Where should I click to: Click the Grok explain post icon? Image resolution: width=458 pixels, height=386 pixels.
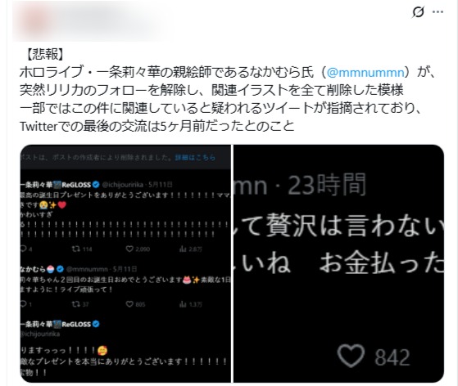click(418, 12)
